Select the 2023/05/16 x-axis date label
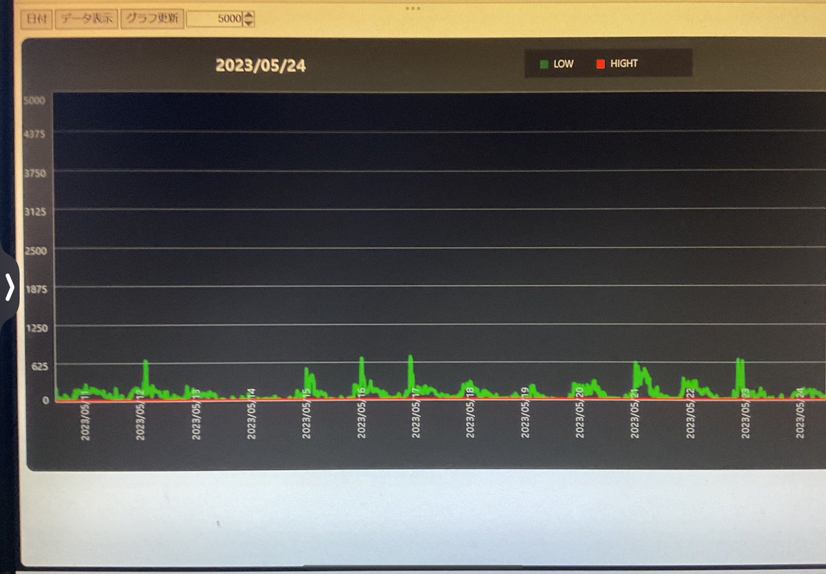The image size is (826, 574). [x=361, y=413]
